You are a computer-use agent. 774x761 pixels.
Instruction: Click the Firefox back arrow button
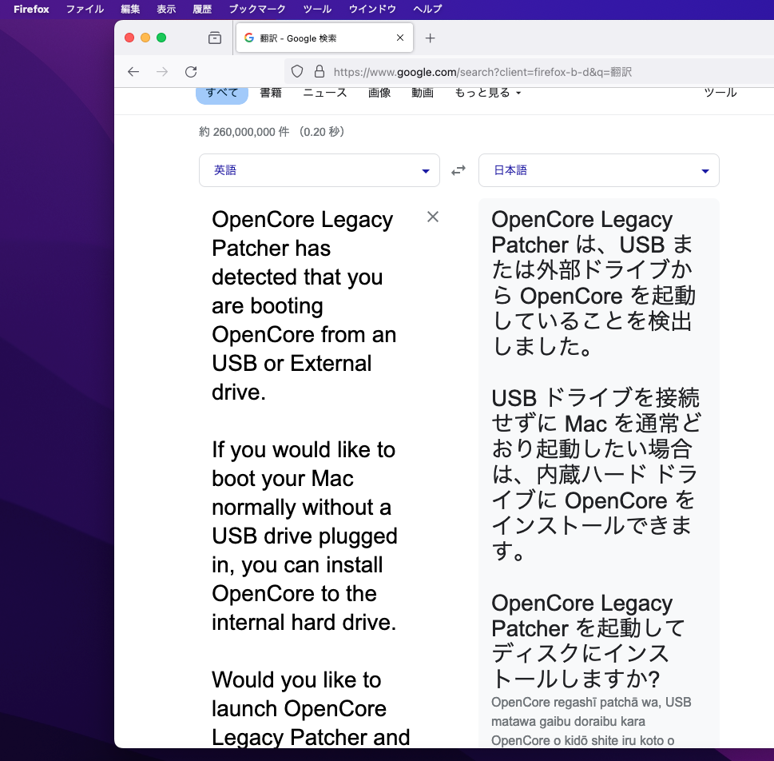coord(133,72)
